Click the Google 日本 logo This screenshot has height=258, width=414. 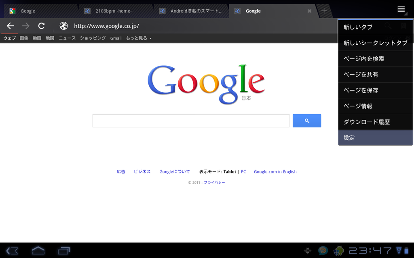click(x=206, y=84)
